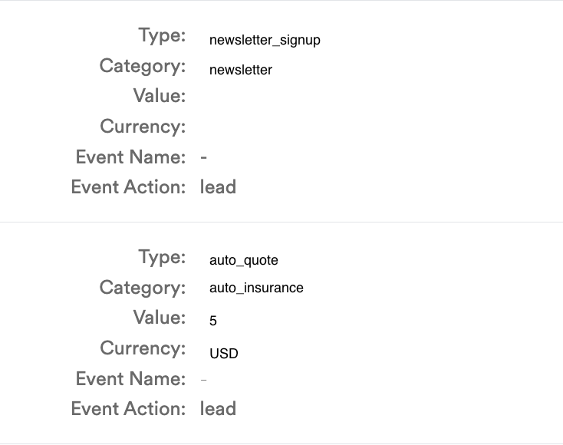Select the Event Name label in newsletter entry
This screenshot has width=563, height=445.
[130, 157]
